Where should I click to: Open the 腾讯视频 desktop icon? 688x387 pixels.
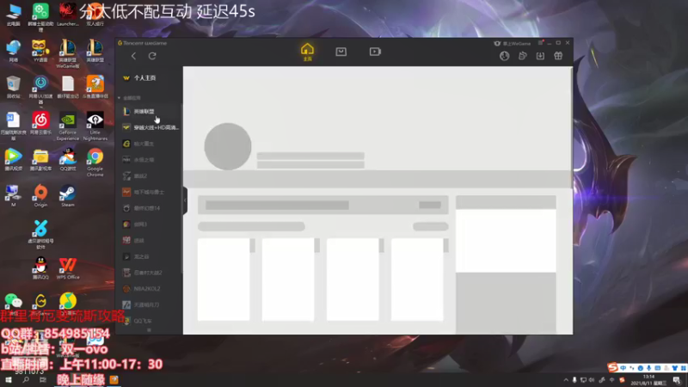tap(13, 159)
